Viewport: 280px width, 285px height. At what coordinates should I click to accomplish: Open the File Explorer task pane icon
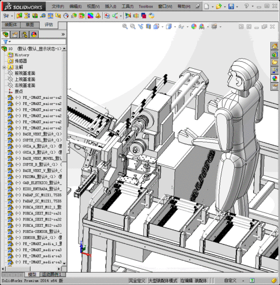(275, 62)
